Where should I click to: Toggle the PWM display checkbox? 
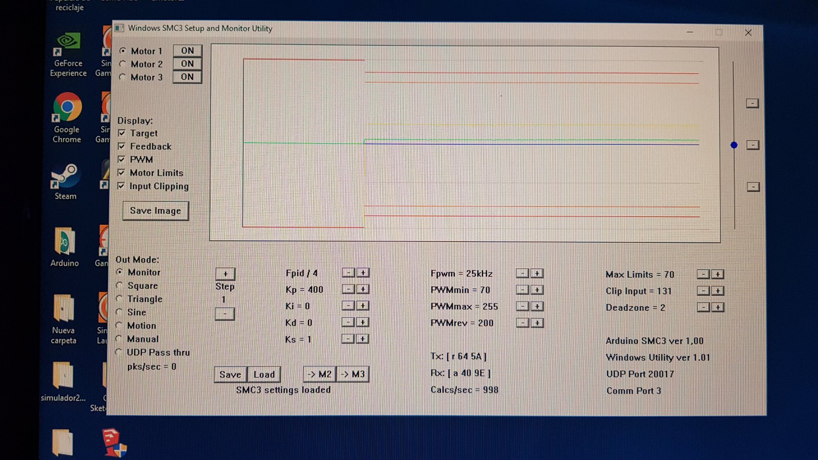pyautogui.click(x=122, y=159)
